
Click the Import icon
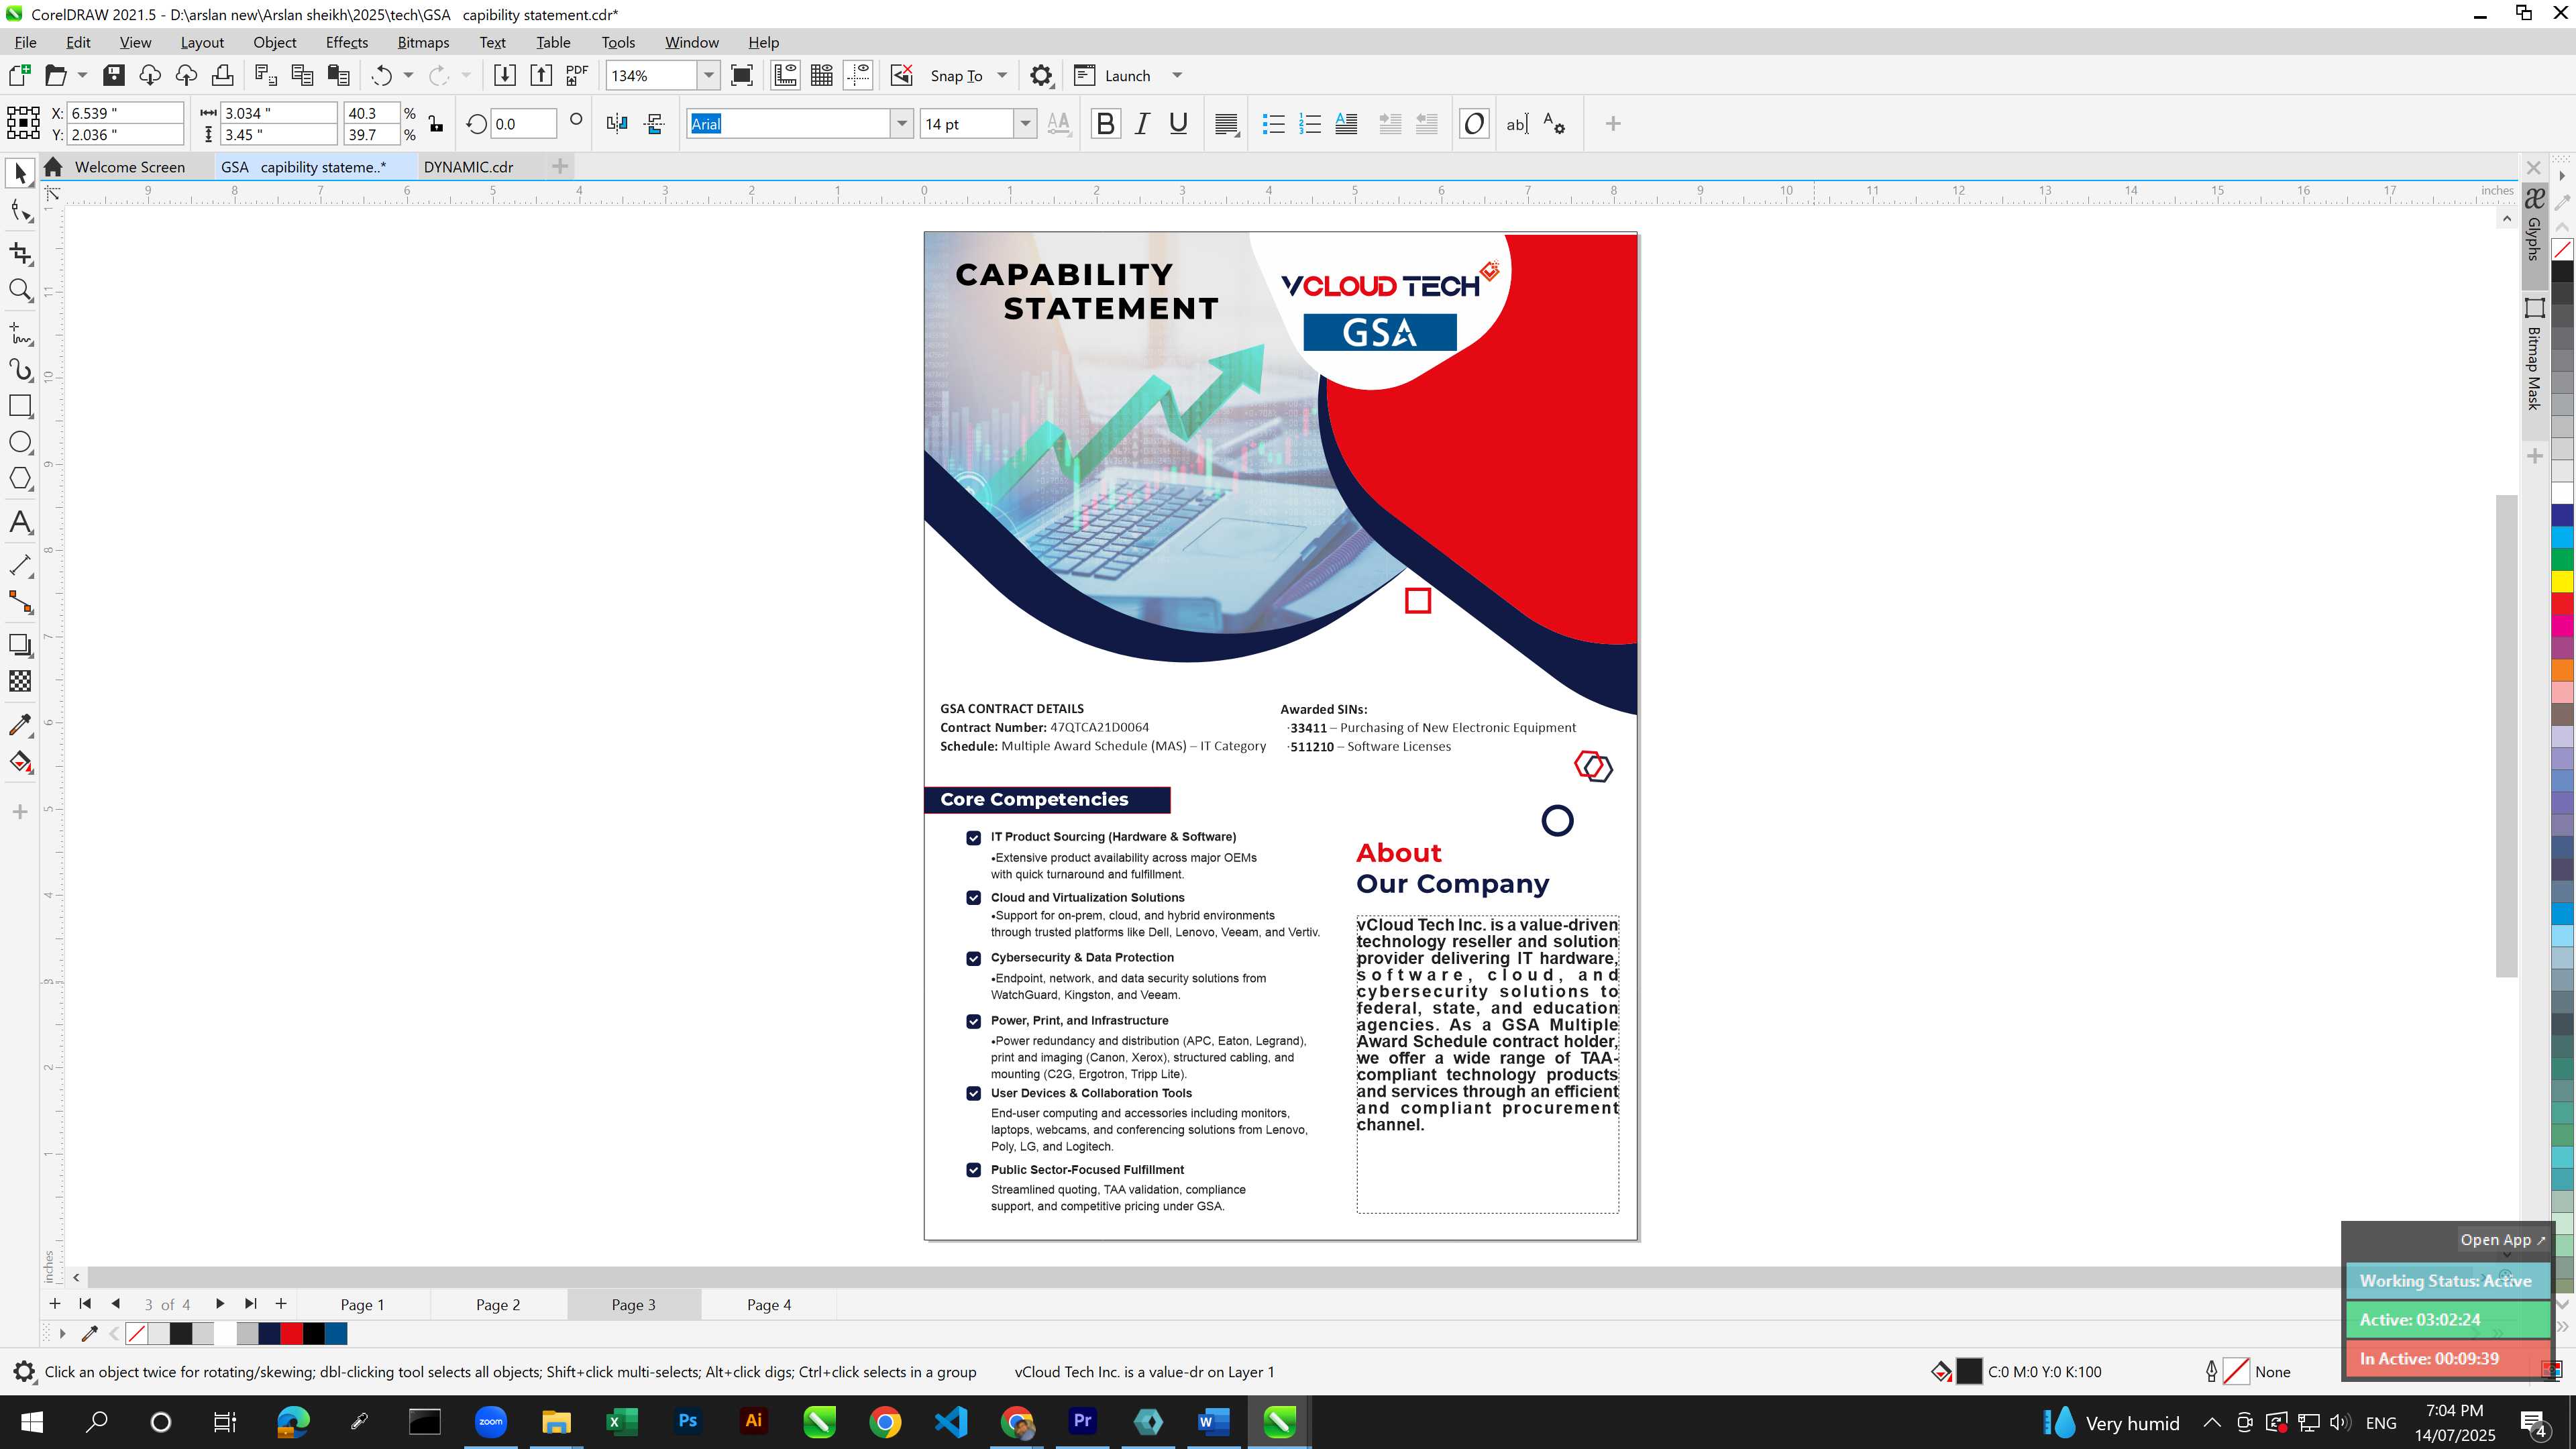[x=505, y=76]
